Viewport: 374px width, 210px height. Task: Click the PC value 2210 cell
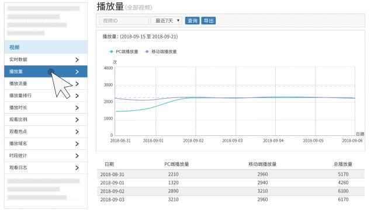click(x=173, y=174)
